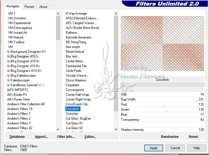Select the VM Instant Art category

pyautogui.click(x=17, y=33)
